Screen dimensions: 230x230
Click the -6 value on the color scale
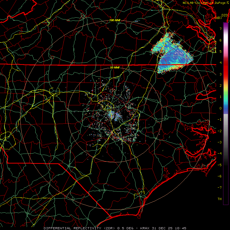pos(220,176)
